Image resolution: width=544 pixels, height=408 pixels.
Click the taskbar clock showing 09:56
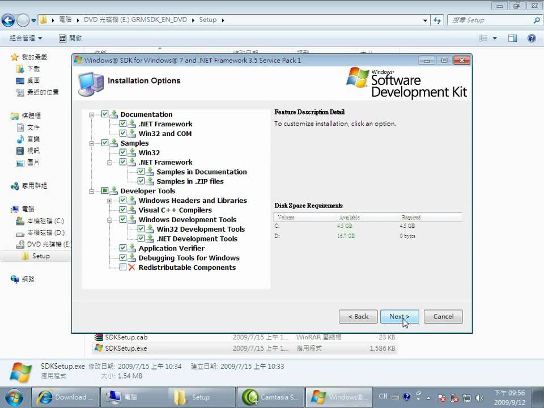(x=509, y=398)
